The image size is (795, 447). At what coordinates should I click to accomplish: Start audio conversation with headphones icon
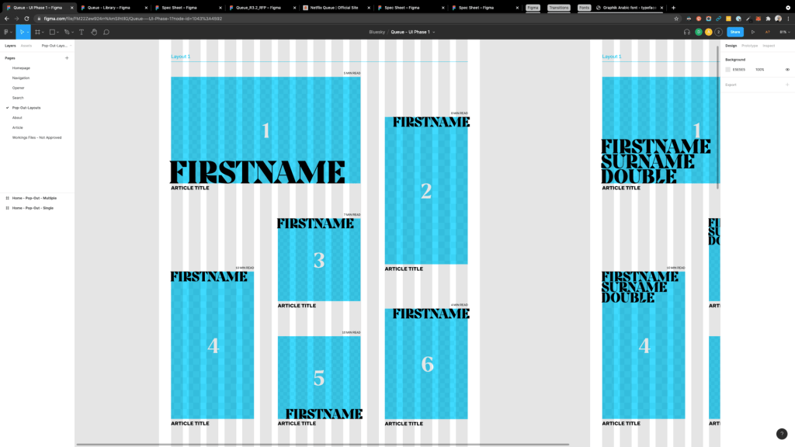[687, 32]
